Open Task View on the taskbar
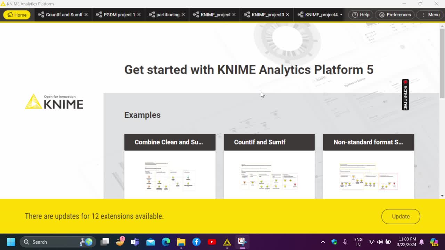The height and width of the screenshot is (250, 445). (x=105, y=242)
